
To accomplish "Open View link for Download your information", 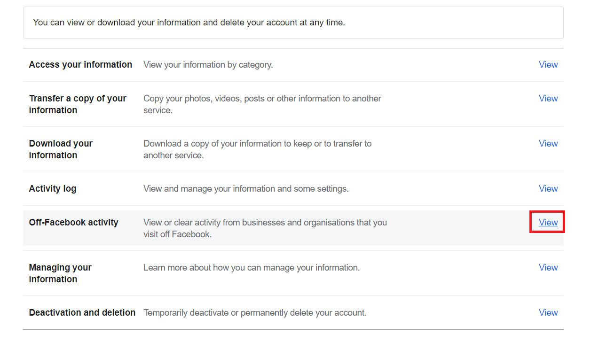I will 548,144.
